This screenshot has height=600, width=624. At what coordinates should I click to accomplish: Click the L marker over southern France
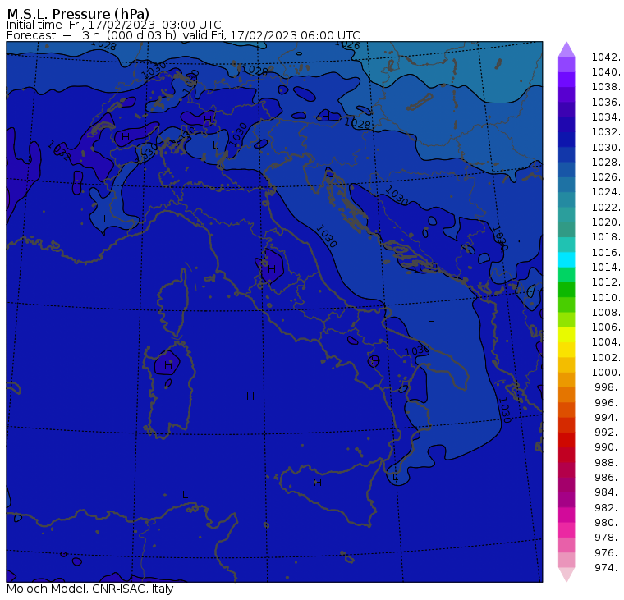(x=106, y=219)
